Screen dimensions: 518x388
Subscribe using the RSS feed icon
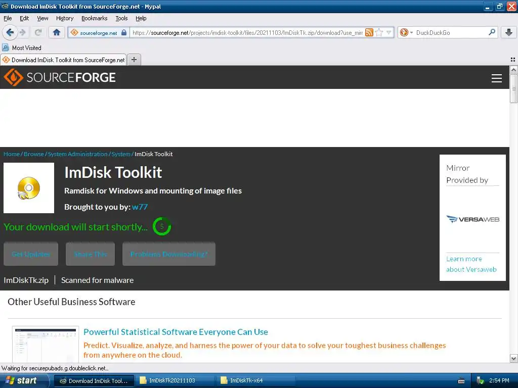369,32
